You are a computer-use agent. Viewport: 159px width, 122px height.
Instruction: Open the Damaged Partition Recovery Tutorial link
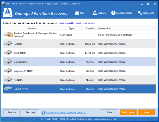coord(66,113)
